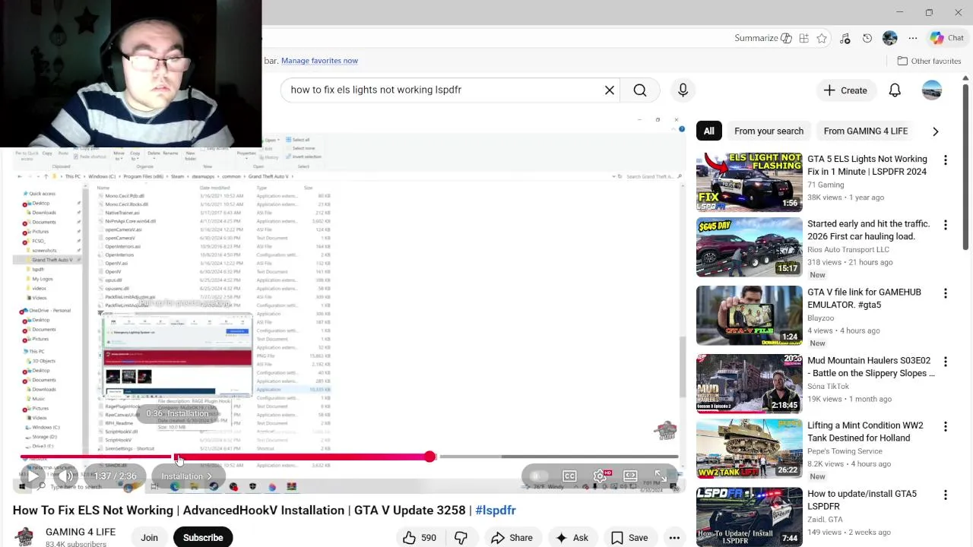Open the Edge profile picture
Image resolution: width=973 pixels, height=547 pixels.
[x=890, y=38]
